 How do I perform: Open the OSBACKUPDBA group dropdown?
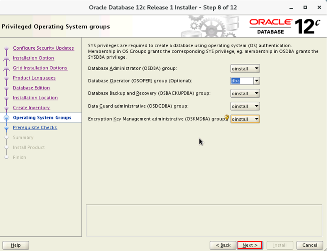(245, 93)
